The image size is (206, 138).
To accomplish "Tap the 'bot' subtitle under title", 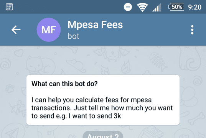I will click(73, 36).
